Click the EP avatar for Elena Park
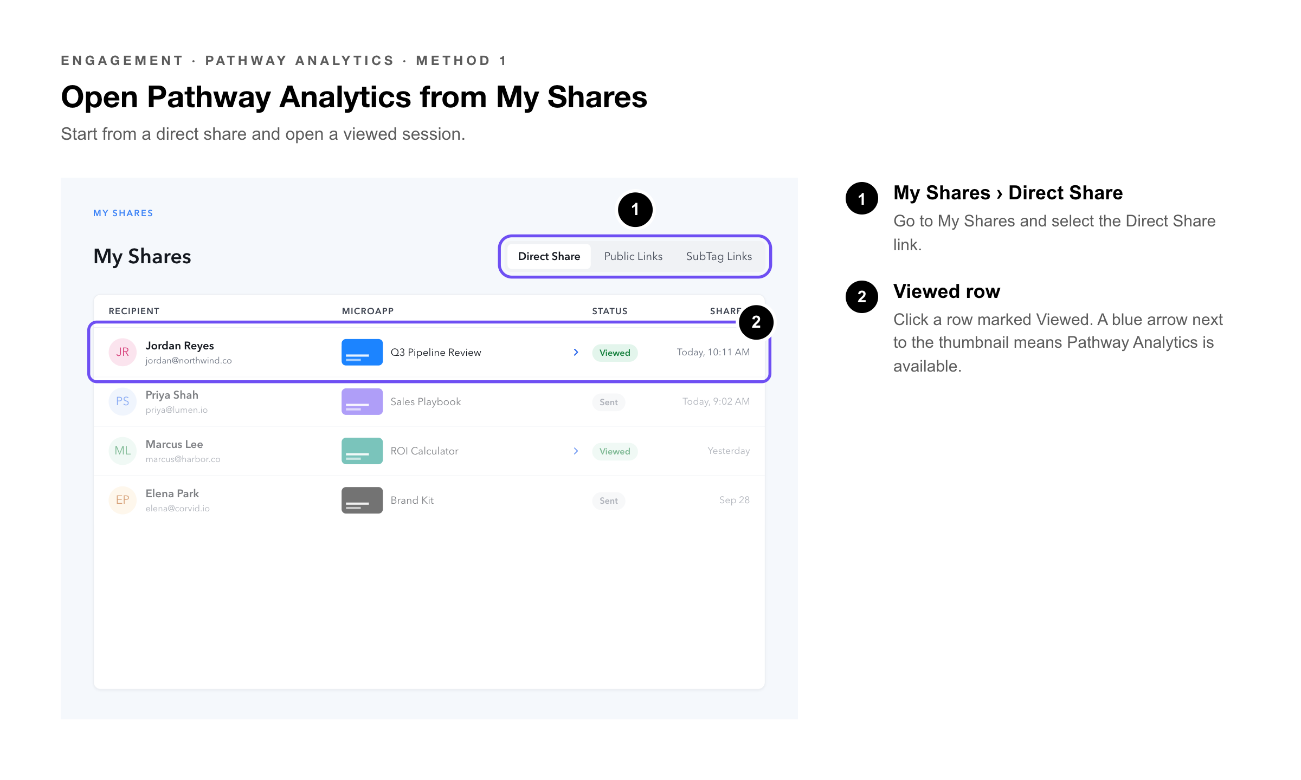 [x=123, y=500]
